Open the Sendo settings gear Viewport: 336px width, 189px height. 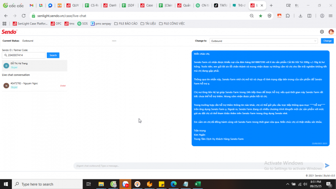click(x=322, y=31)
